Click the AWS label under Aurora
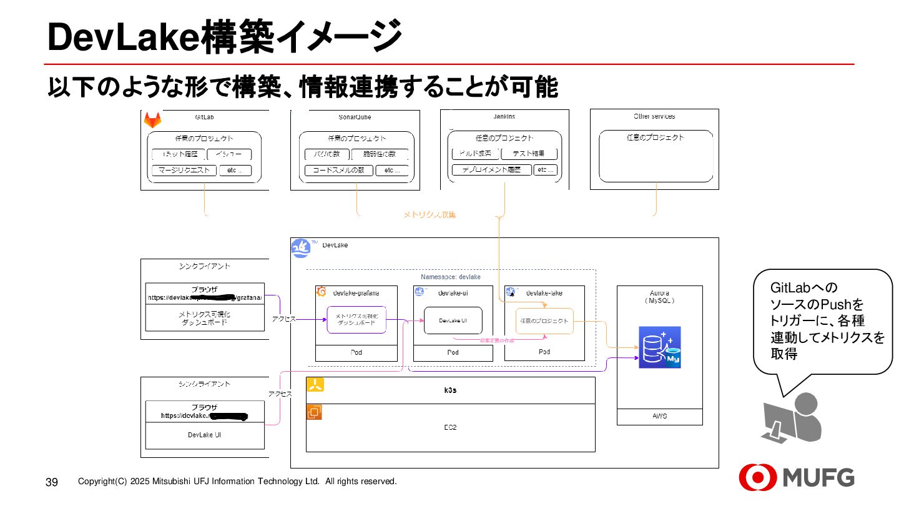Image resolution: width=899 pixels, height=506 pixels. pos(660,417)
